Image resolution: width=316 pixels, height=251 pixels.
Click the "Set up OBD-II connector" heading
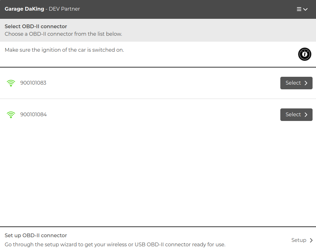36,235
